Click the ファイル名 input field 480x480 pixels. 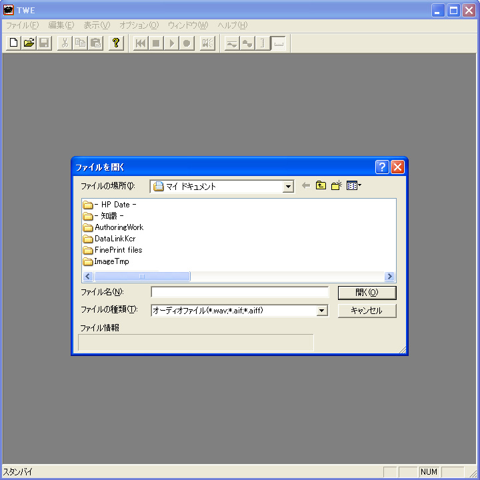coord(240,292)
